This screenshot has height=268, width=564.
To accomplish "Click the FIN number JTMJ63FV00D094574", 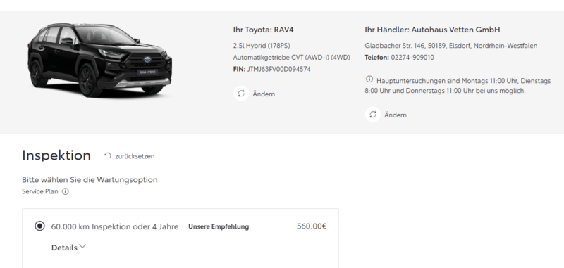I will [278, 69].
